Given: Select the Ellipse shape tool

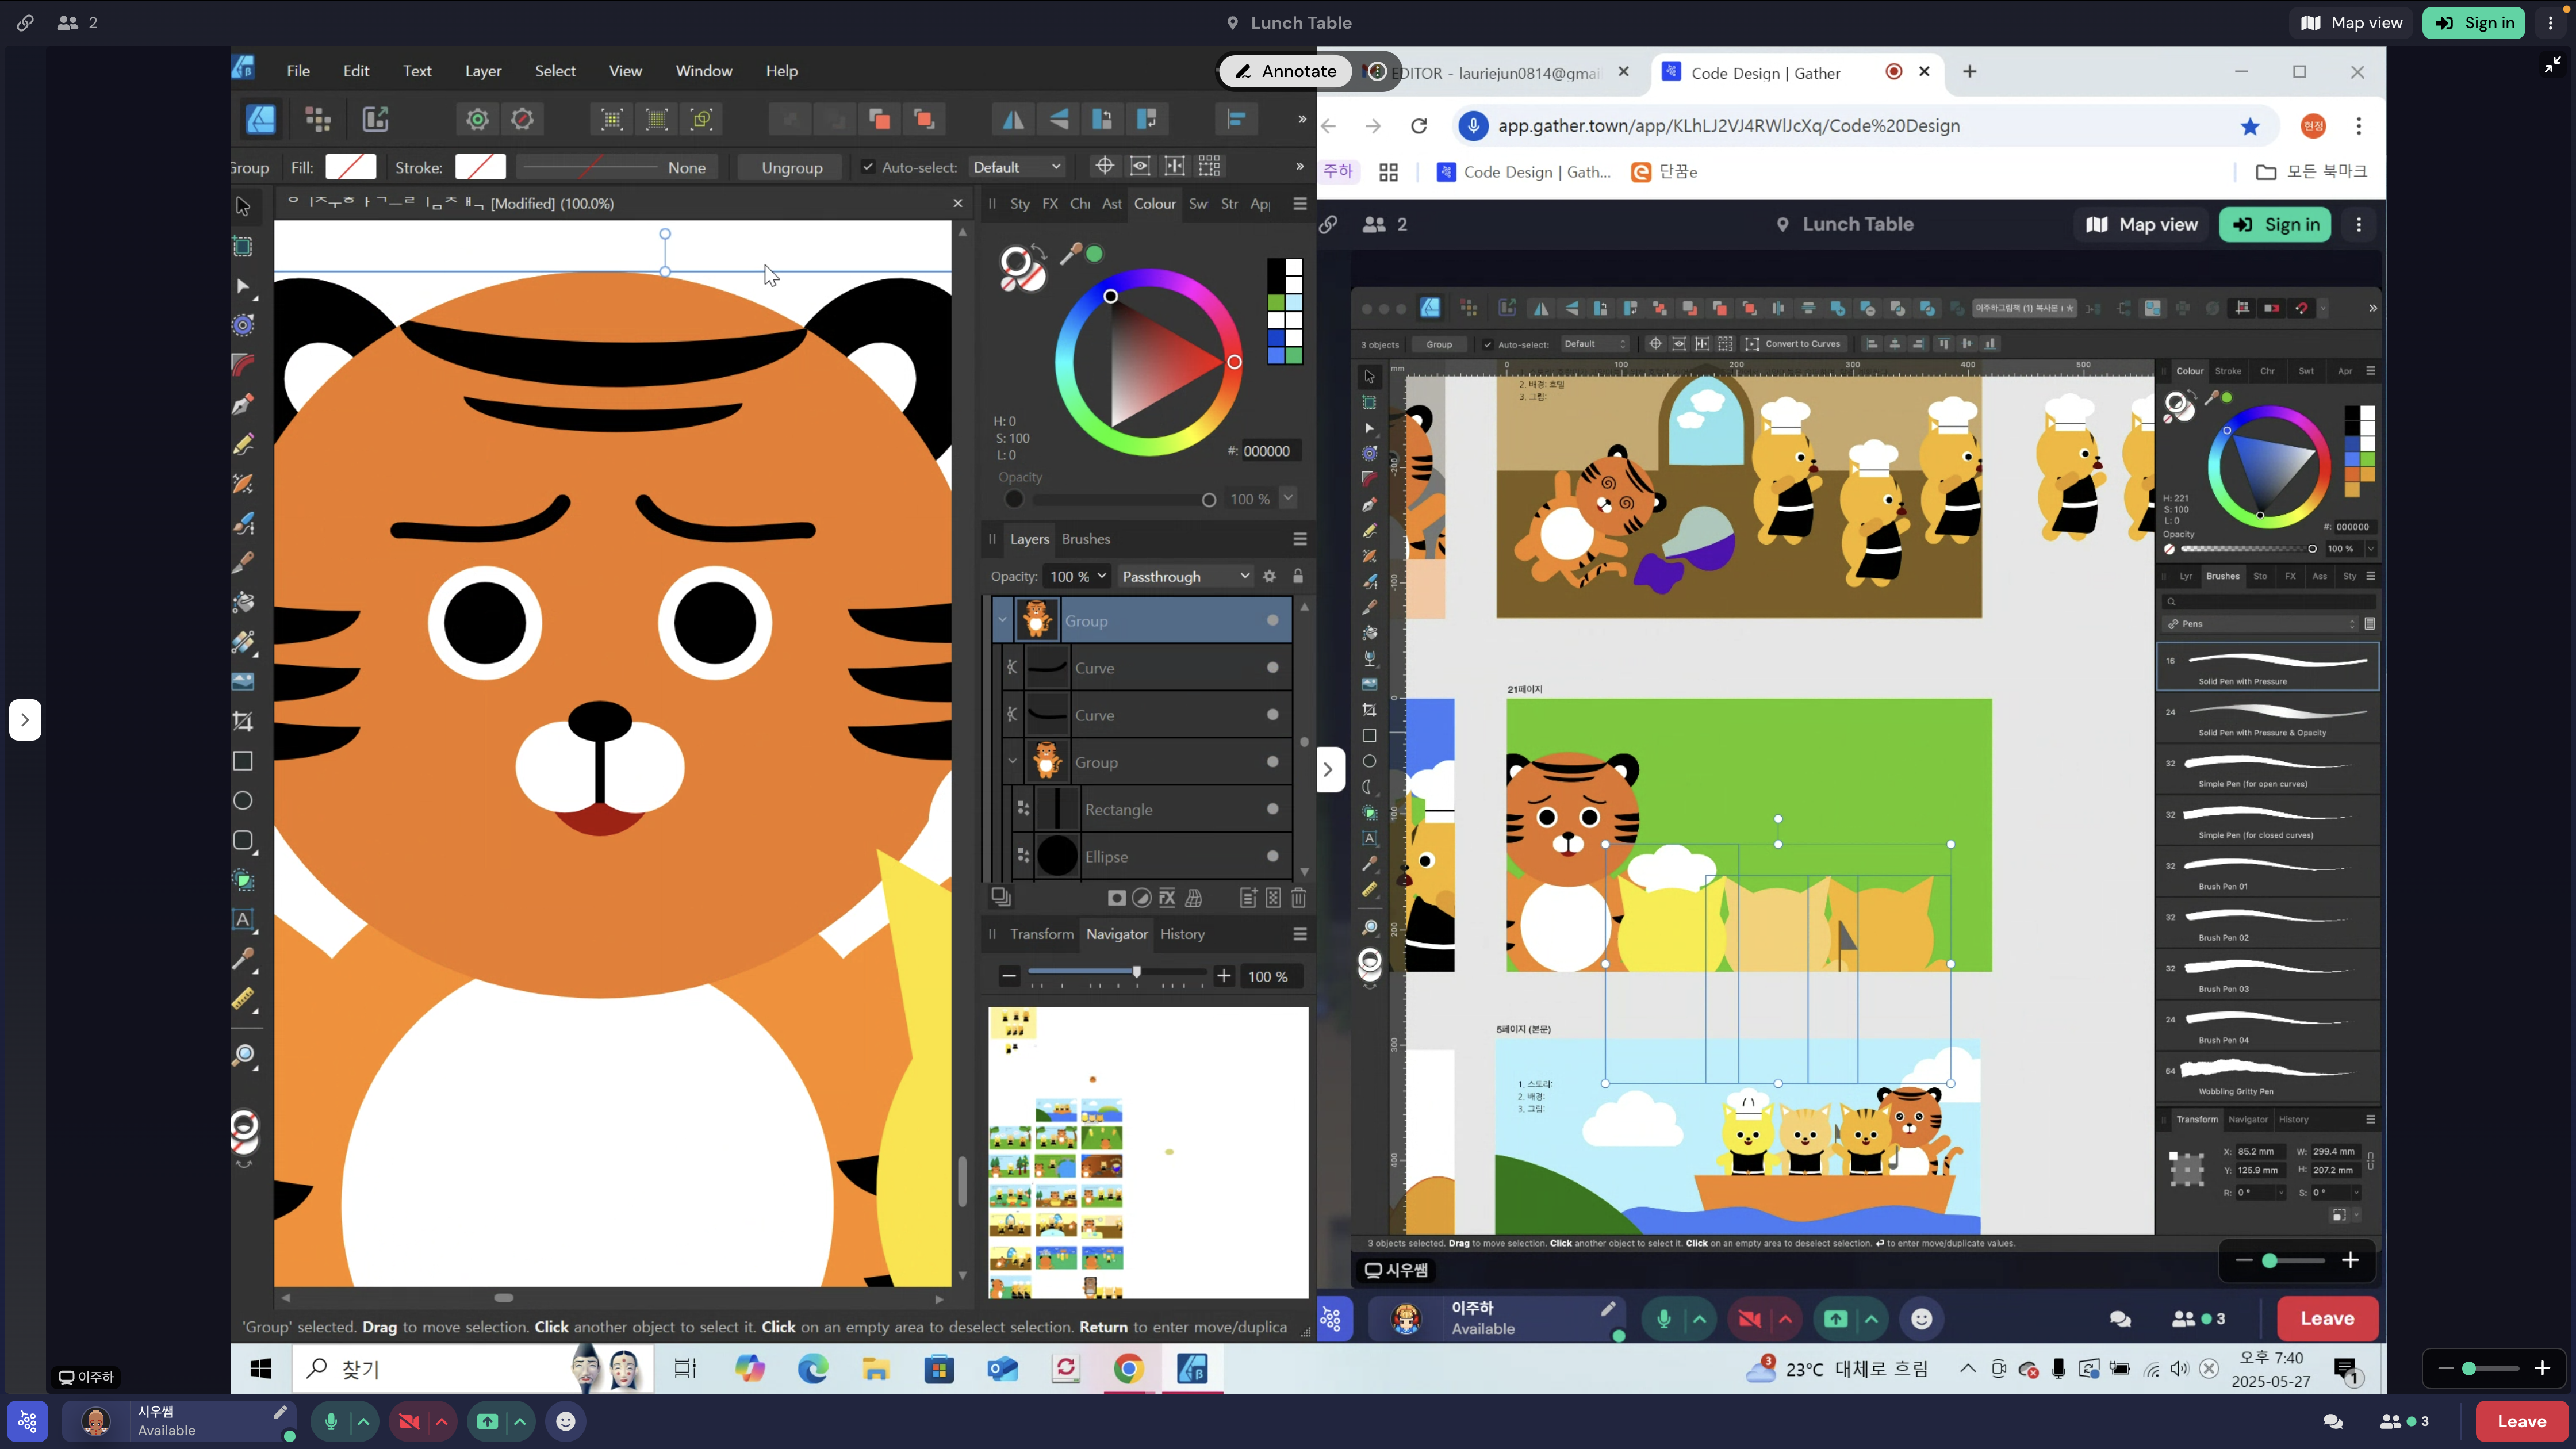Looking at the screenshot, I should (x=243, y=801).
